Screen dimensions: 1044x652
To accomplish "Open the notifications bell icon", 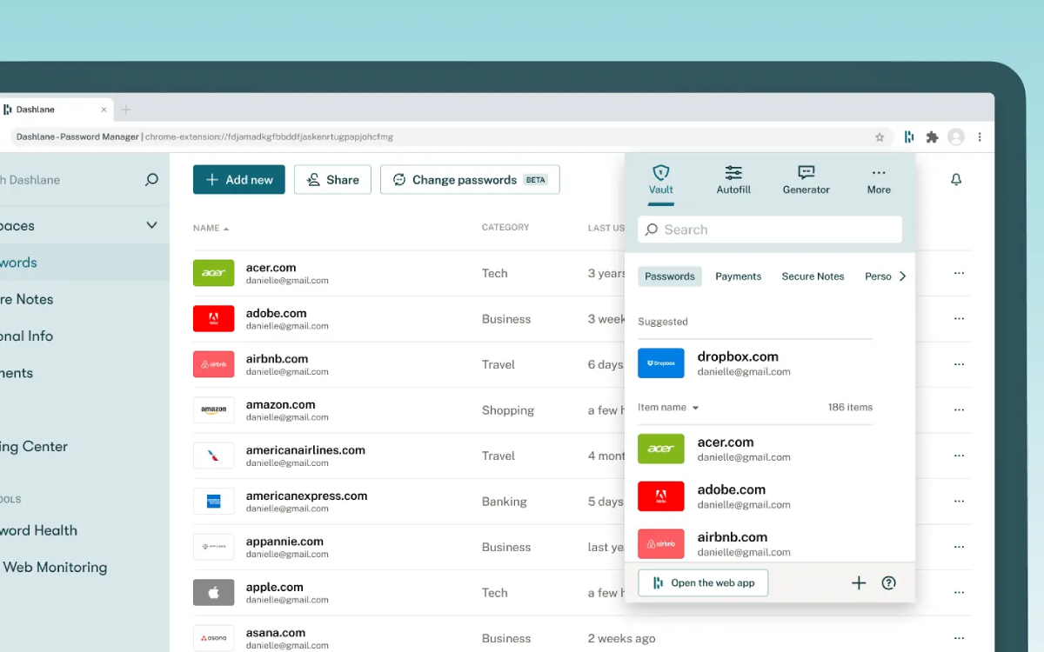I will tap(956, 180).
